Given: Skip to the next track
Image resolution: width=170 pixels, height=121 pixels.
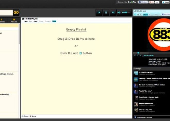Looking at the screenshot, I should [x=113, y=13].
